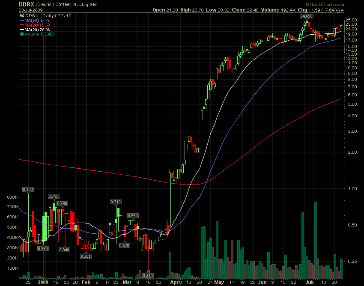Click the 5.00 price axis label

pos(352,104)
